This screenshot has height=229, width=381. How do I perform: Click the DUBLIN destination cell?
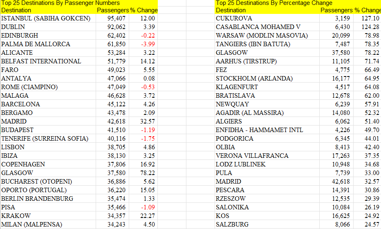coord(48,27)
